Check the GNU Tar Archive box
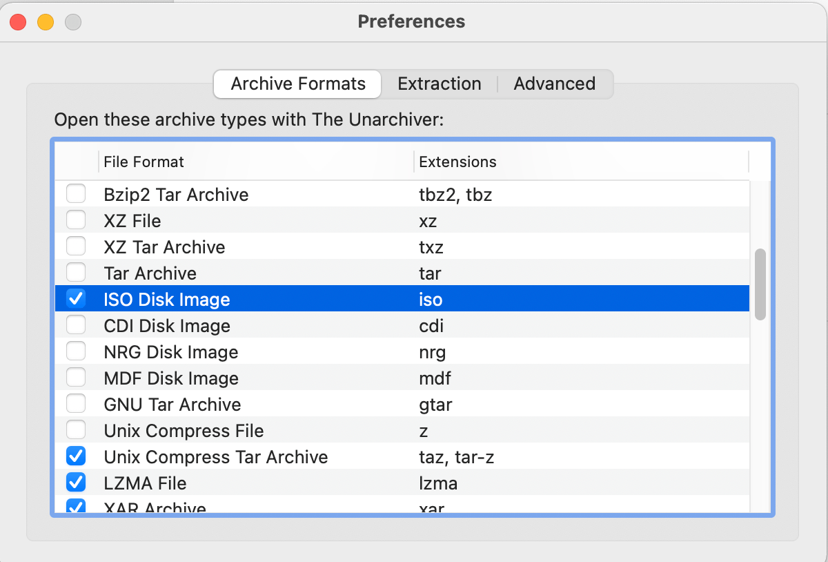Viewport: 828px width, 562px height. (76, 403)
